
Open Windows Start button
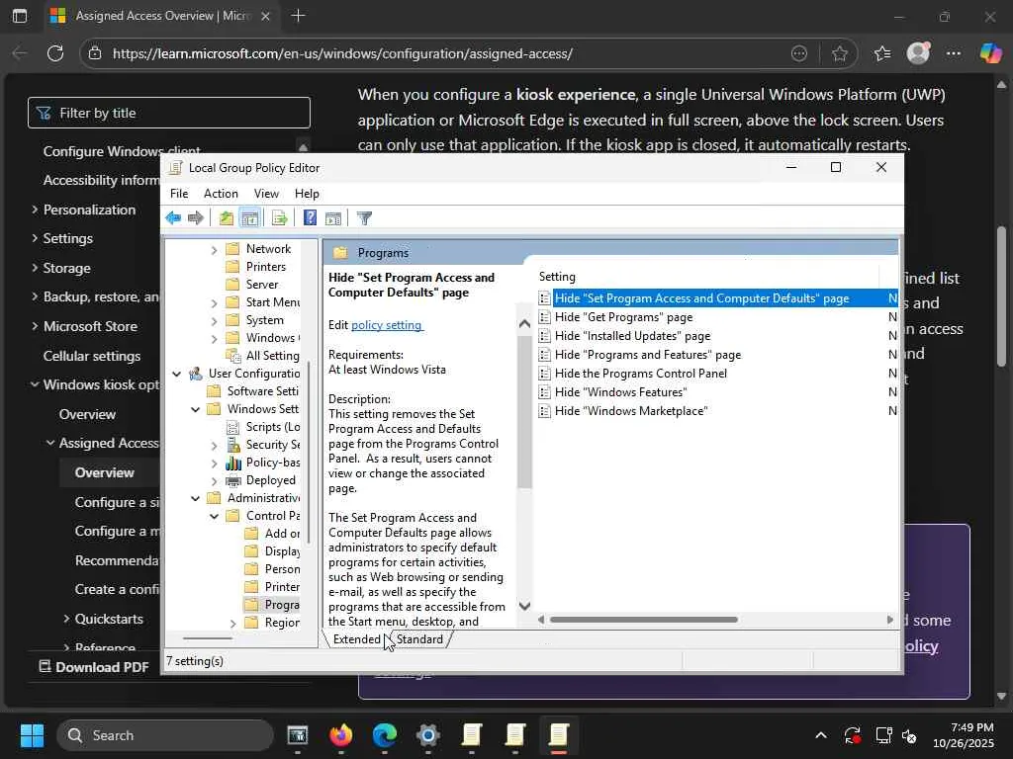[x=32, y=735]
